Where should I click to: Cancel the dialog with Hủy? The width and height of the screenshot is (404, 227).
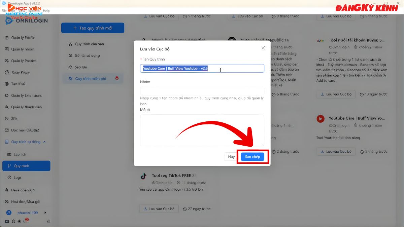[231, 157]
